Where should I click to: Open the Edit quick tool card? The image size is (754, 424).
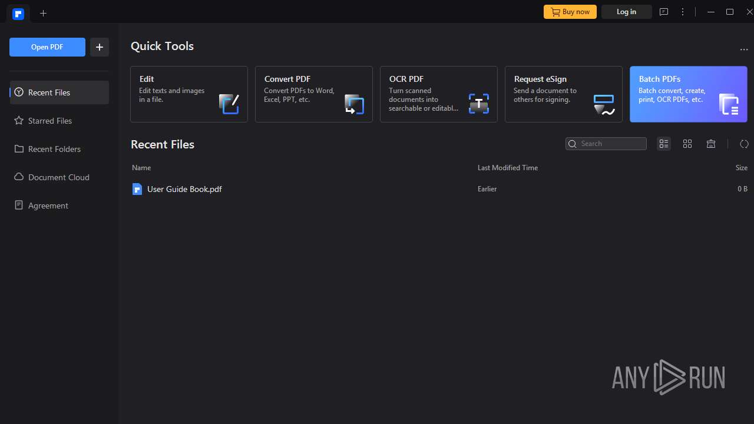pyautogui.click(x=189, y=94)
